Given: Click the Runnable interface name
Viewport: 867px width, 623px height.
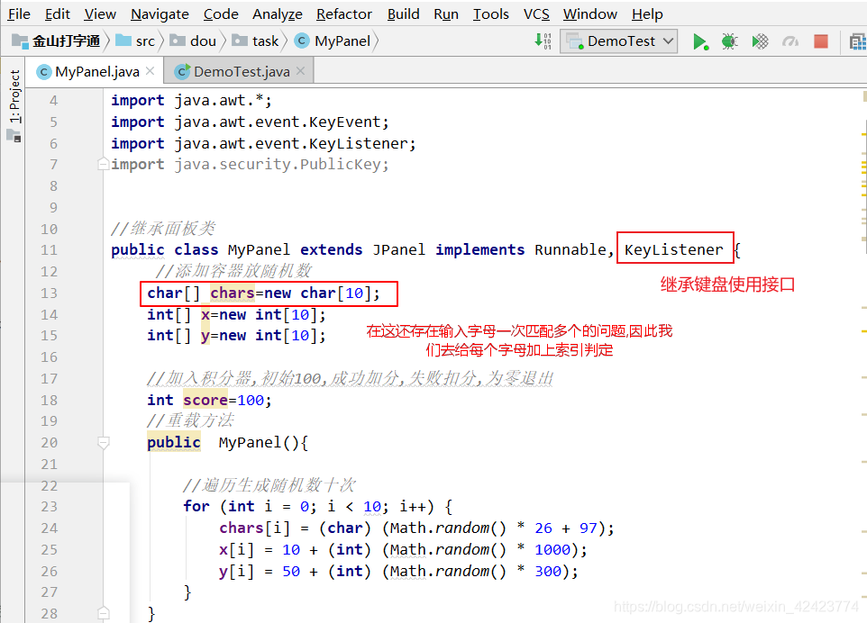Looking at the screenshot, I should pos(570,249).
